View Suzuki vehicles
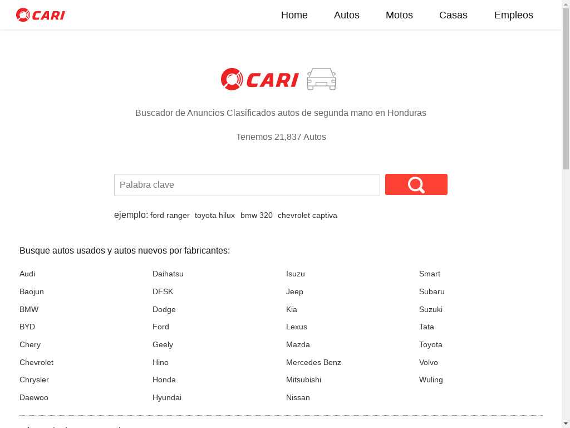Image resolution: width=570 pixels, height=428 pixels. 431,310
